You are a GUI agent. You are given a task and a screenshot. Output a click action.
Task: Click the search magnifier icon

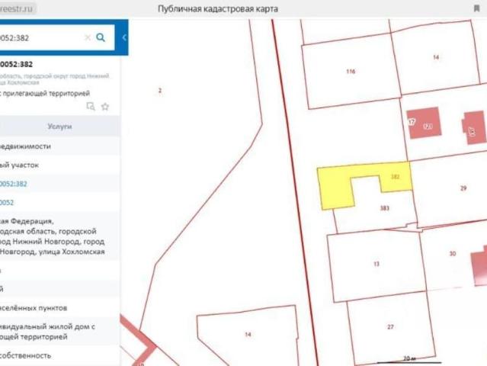click(x=101, y=37)
